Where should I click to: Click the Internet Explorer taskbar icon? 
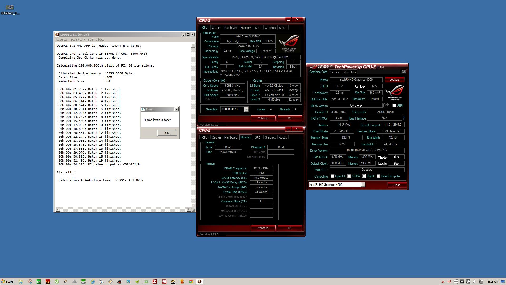click(93, 282)
